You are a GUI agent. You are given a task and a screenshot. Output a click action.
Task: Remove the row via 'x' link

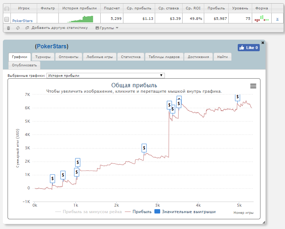click(x=277, y=19)
